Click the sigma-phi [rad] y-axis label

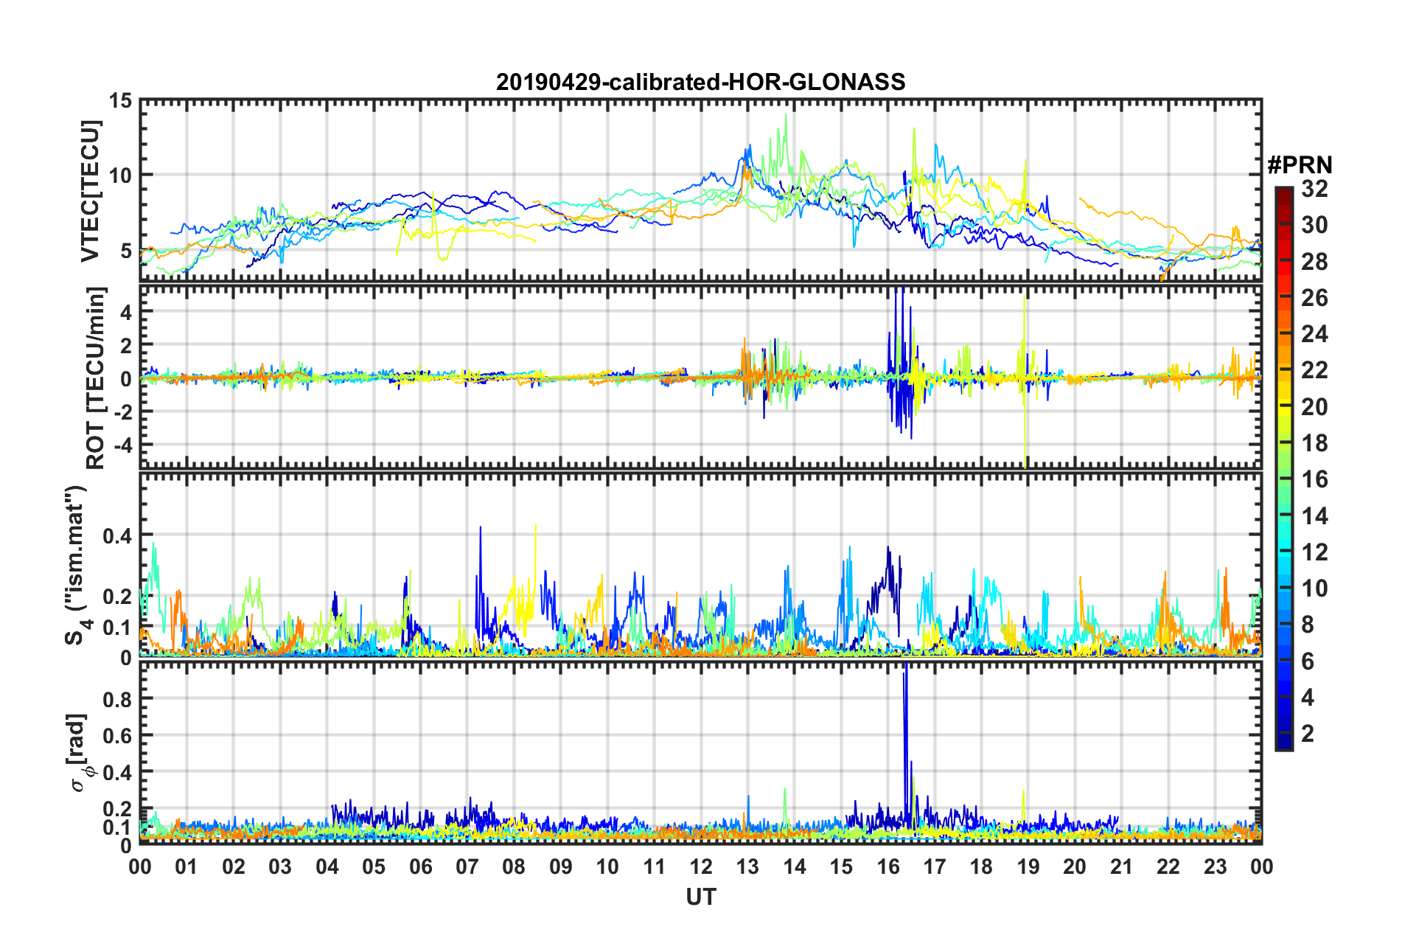pyautogui.click(x=81, y=753)
